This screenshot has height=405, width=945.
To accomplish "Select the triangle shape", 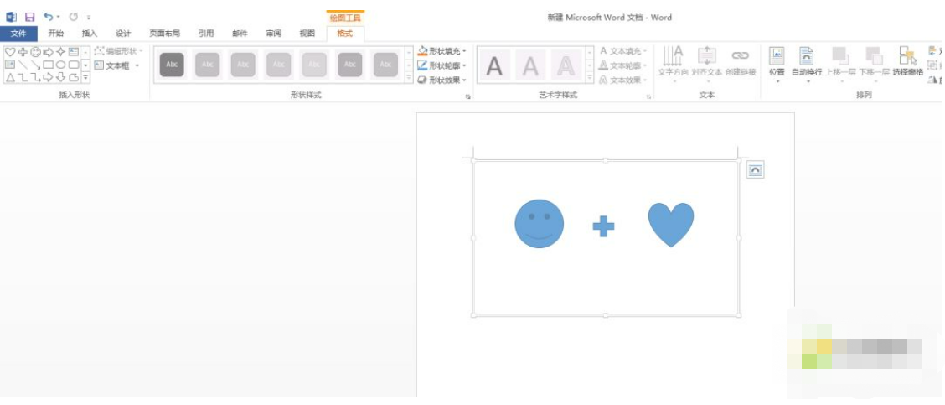I will (x=10, y=77).
